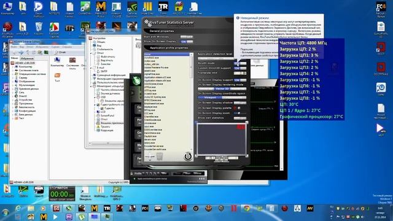Screen dimensions: 393x221
Task: Click the RivaTuner profile list scrollbar
Action: 191,101
